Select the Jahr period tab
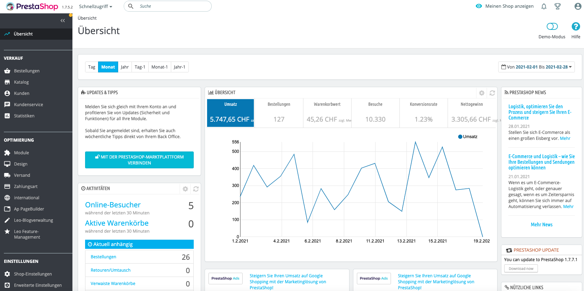584x291 pixels. [125, 67]
